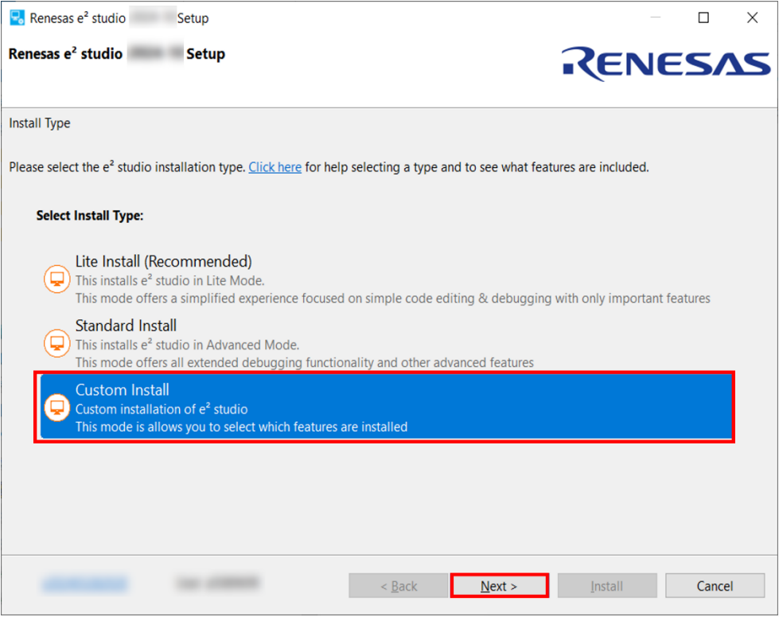The image size is (779, 617).
Task: Click the orange monitor icon beside Standard Install
Action: click(x=56, y=344)
